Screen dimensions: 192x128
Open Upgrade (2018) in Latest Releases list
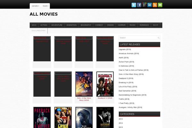pos(125,50)
